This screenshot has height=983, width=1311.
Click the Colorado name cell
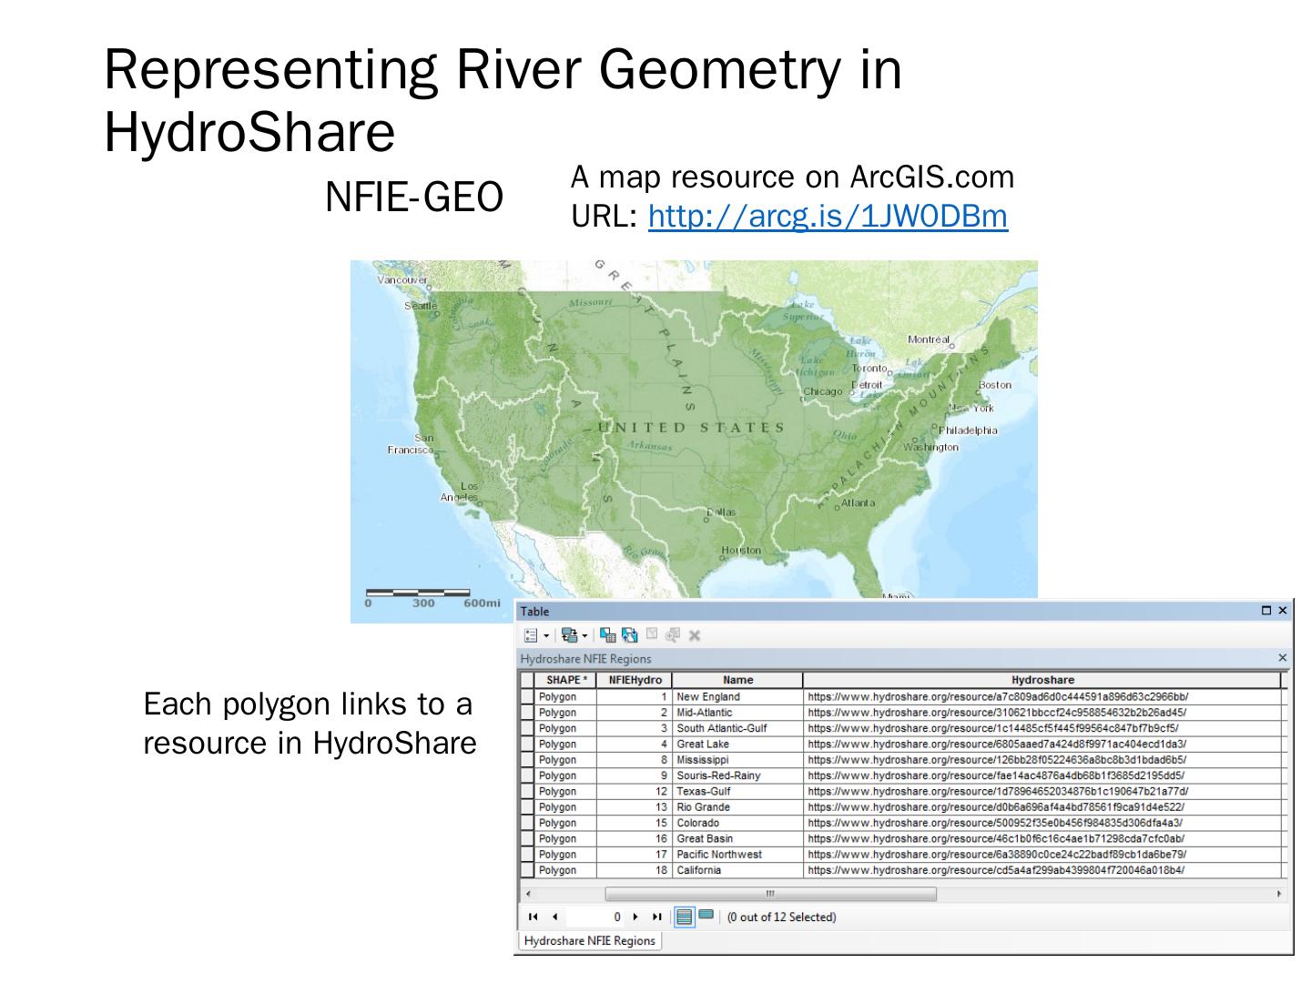[x=737, y=823]
